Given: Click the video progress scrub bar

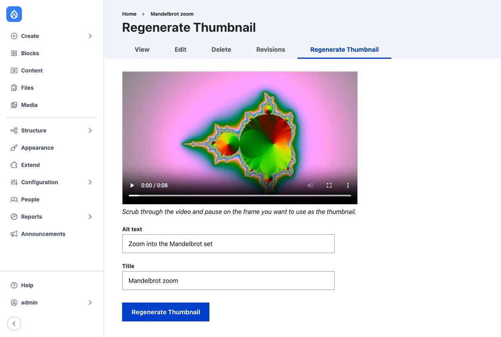Looking at the screenshot, I should click(240, 195).
